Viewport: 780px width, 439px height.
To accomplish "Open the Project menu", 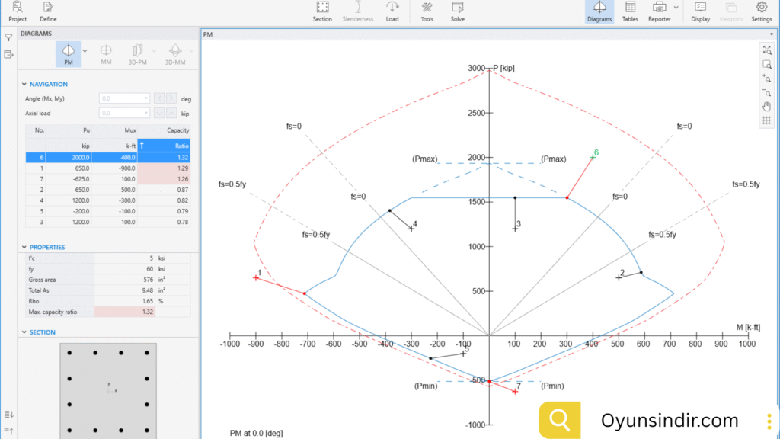I will [x=17, y=11].
